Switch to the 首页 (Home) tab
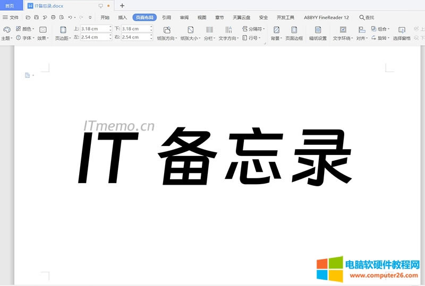425x286 pixels. pos(10,5)
